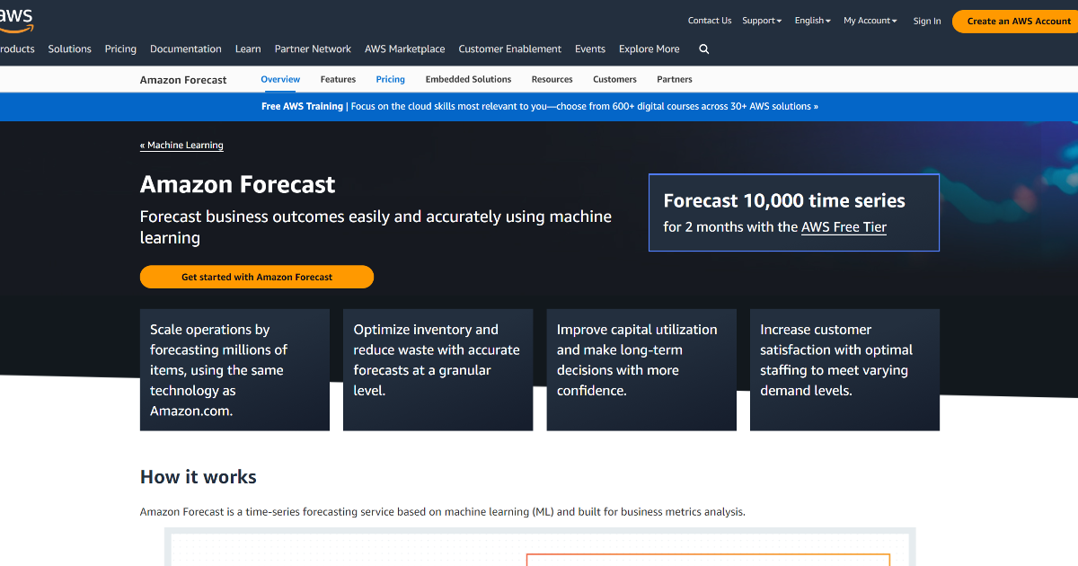Viewport: 1078px width, 566px height.
Task: Click the Create an AWS Account button
Action: point(1013,21)
